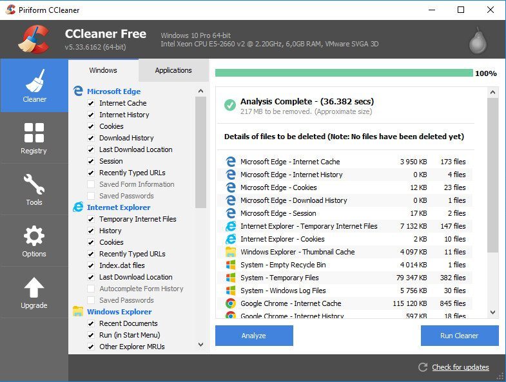
Task: Click the Piriform pear logo icon
Action: 477,40
